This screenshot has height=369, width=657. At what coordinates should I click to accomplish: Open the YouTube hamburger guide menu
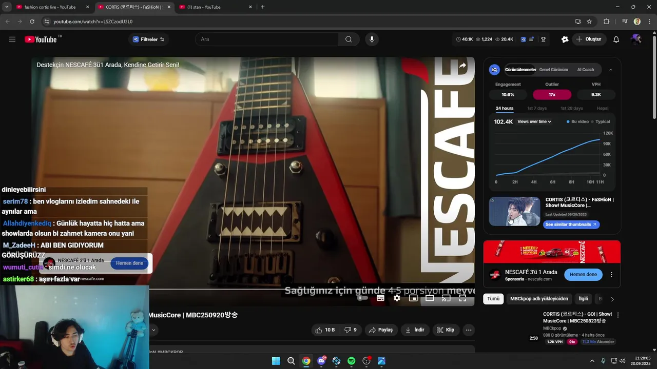click(x=12, y=39)
